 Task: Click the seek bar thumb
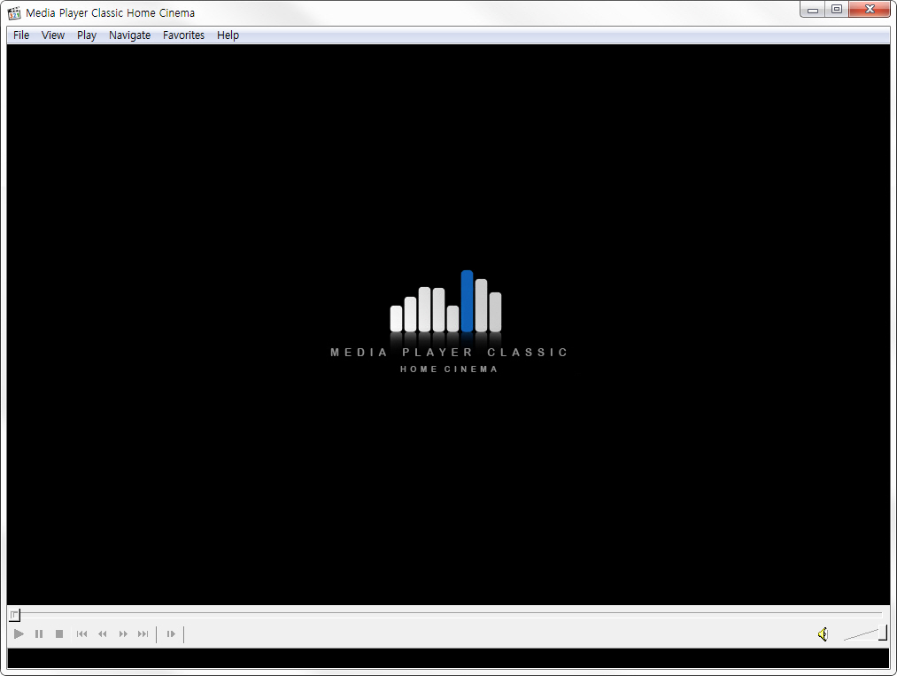coord(14,615)
